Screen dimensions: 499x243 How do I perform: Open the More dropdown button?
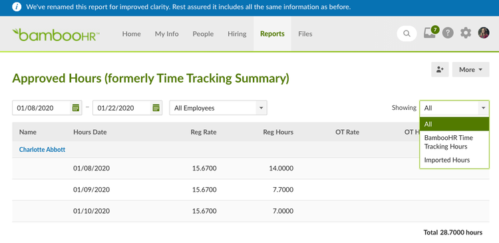(470, 69)
